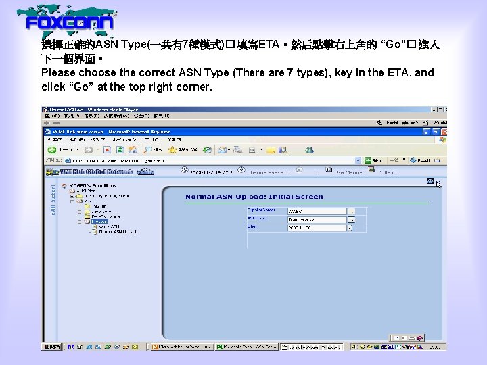Open the first Windows Media Player menu
The height and width of the screenshot is (365, 487).
coord(52,116)
